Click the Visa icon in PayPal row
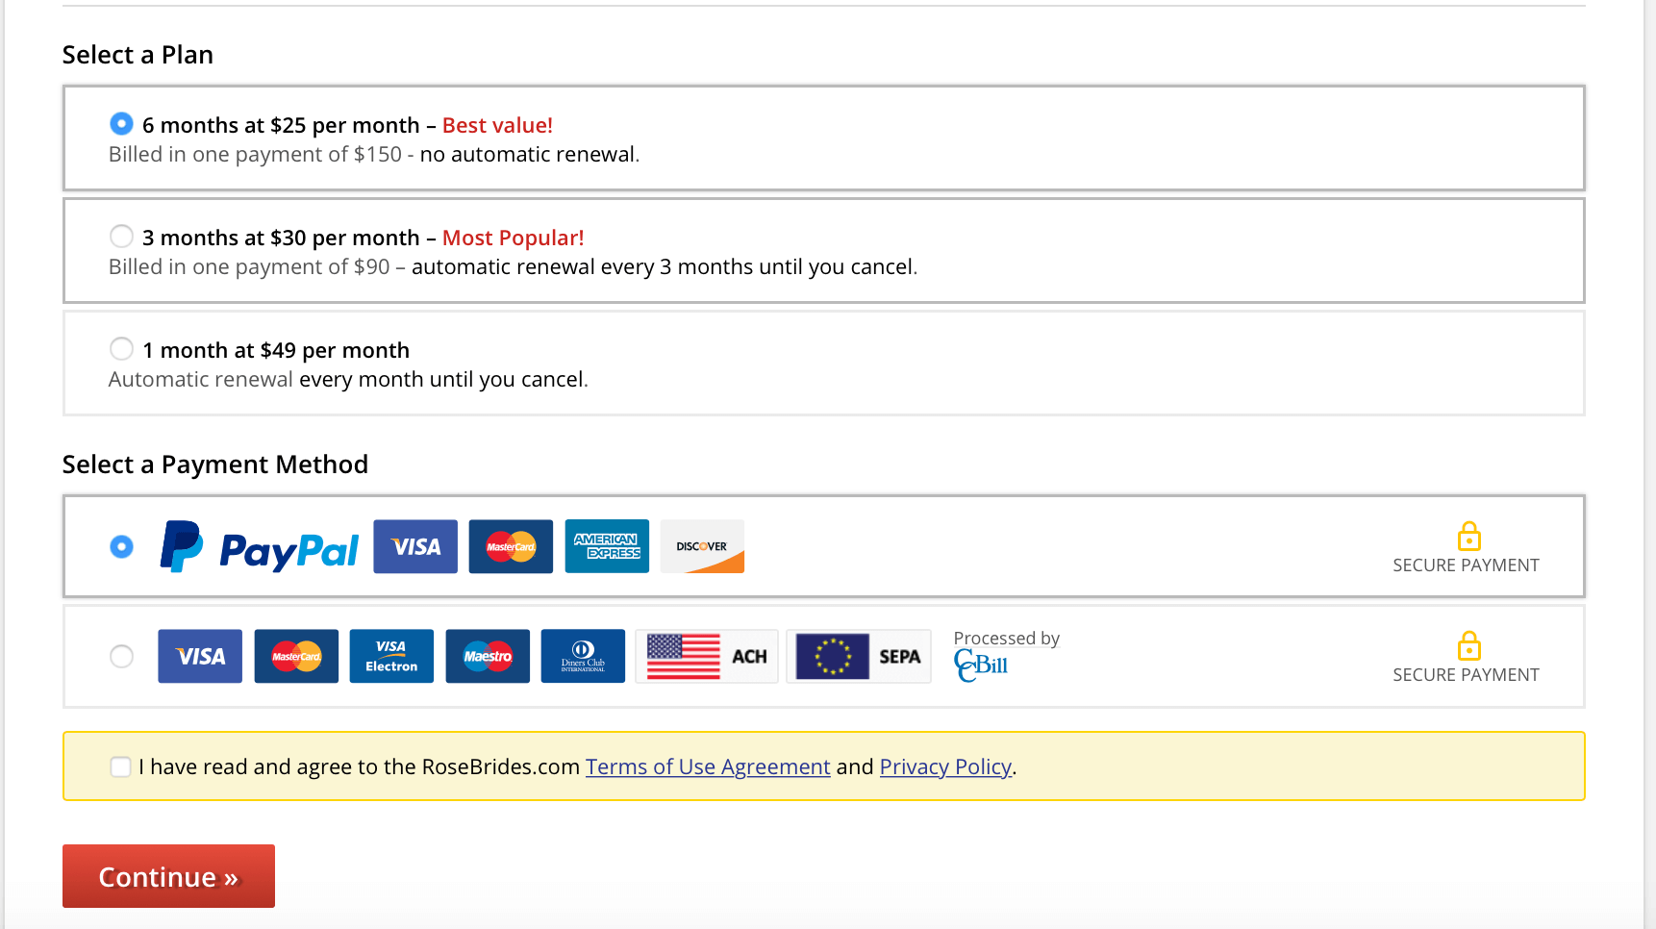Image resolution: width=1656 pixels, height=929 pixels. tap(415, 546)
